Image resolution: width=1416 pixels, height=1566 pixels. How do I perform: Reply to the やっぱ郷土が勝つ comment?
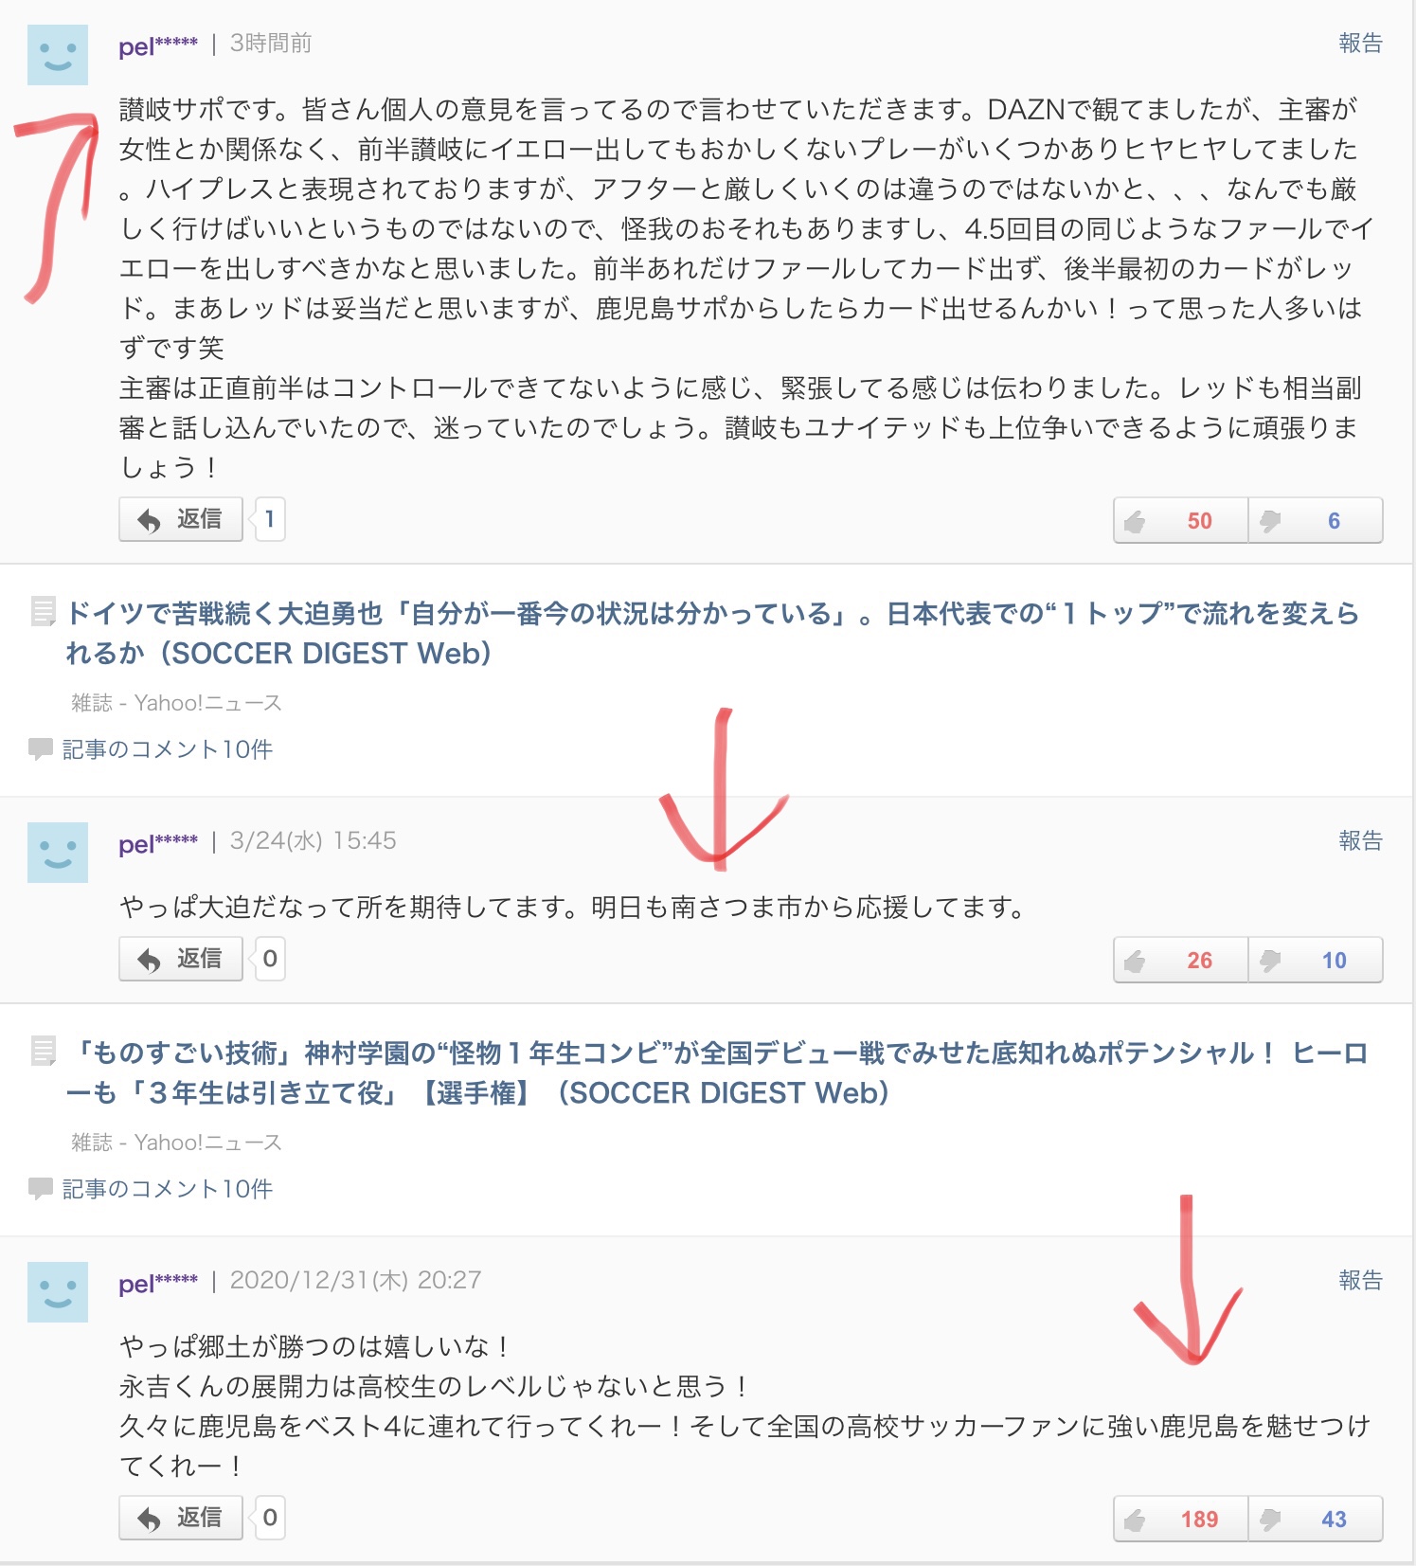click(181, 1518)
